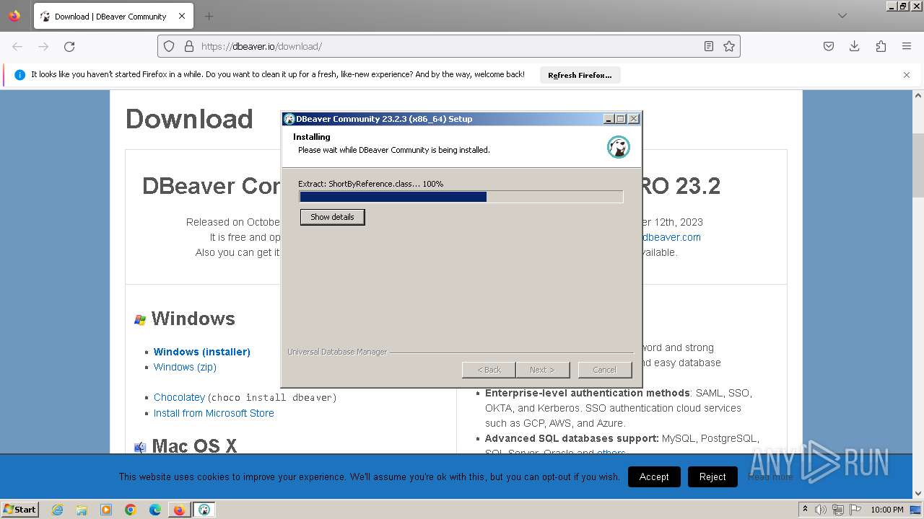Show hidden system tray icons

805,510
